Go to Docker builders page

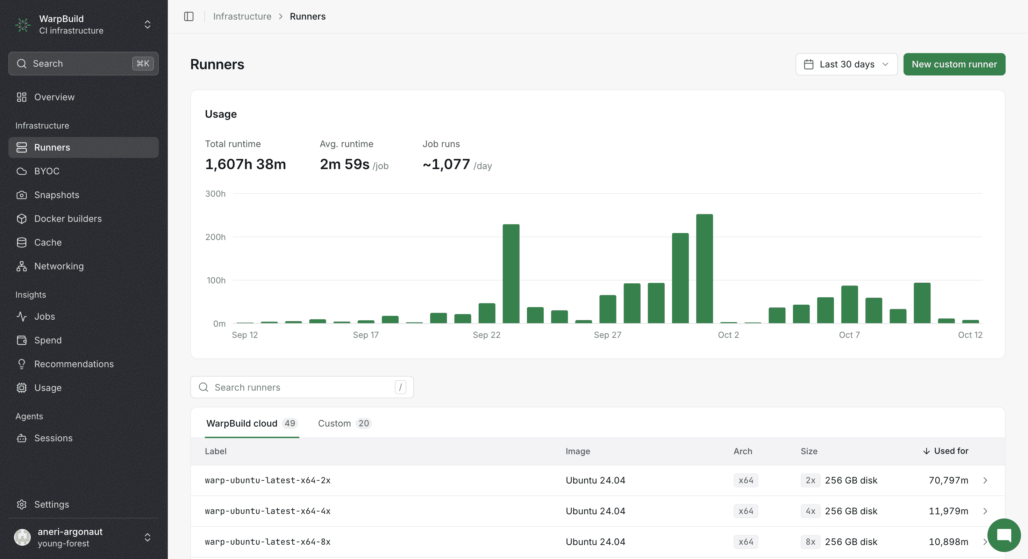click(x=84, y=218)
